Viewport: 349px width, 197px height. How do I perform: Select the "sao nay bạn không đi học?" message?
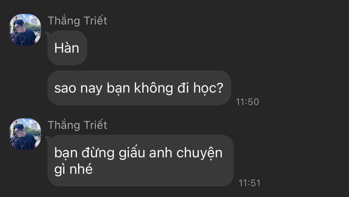pyautogui.click(x=139, y=88)
